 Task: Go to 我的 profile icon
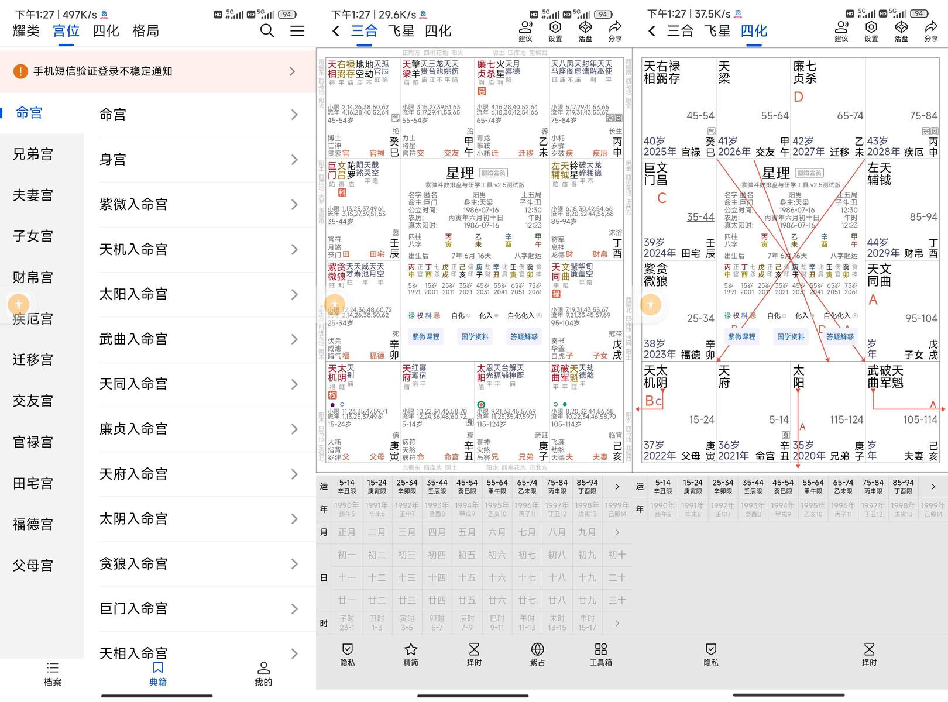[x=263, y=674]
